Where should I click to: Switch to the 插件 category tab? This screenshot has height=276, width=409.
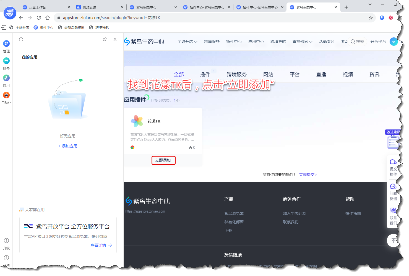(205, 74)
